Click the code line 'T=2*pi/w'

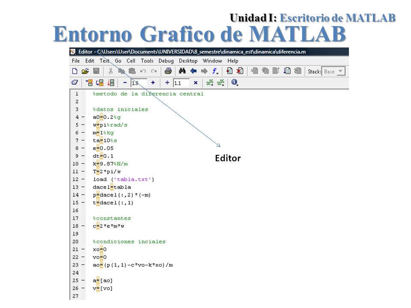(107, 172)
